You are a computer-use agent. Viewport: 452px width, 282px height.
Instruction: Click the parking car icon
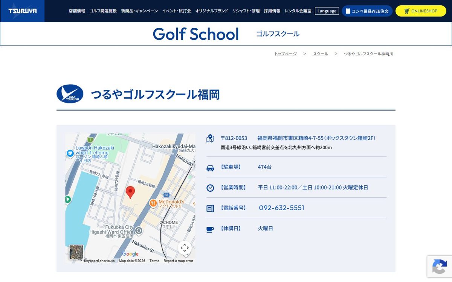[x=210, y=168]
